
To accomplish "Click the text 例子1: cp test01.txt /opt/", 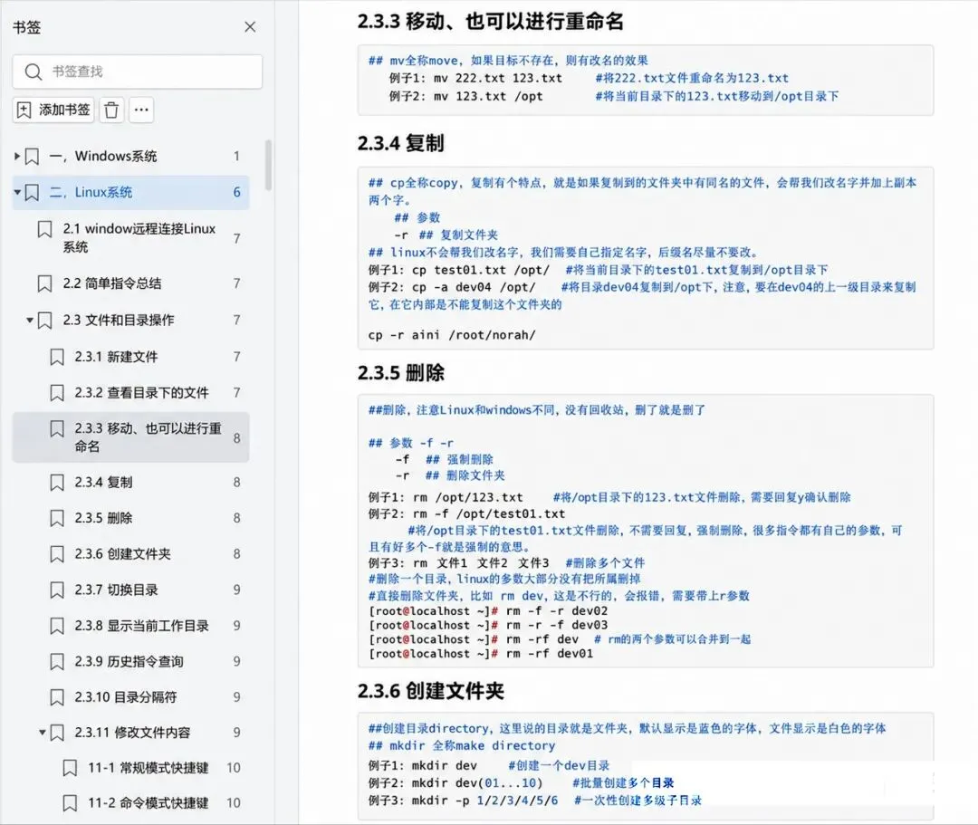I will 459,270.
